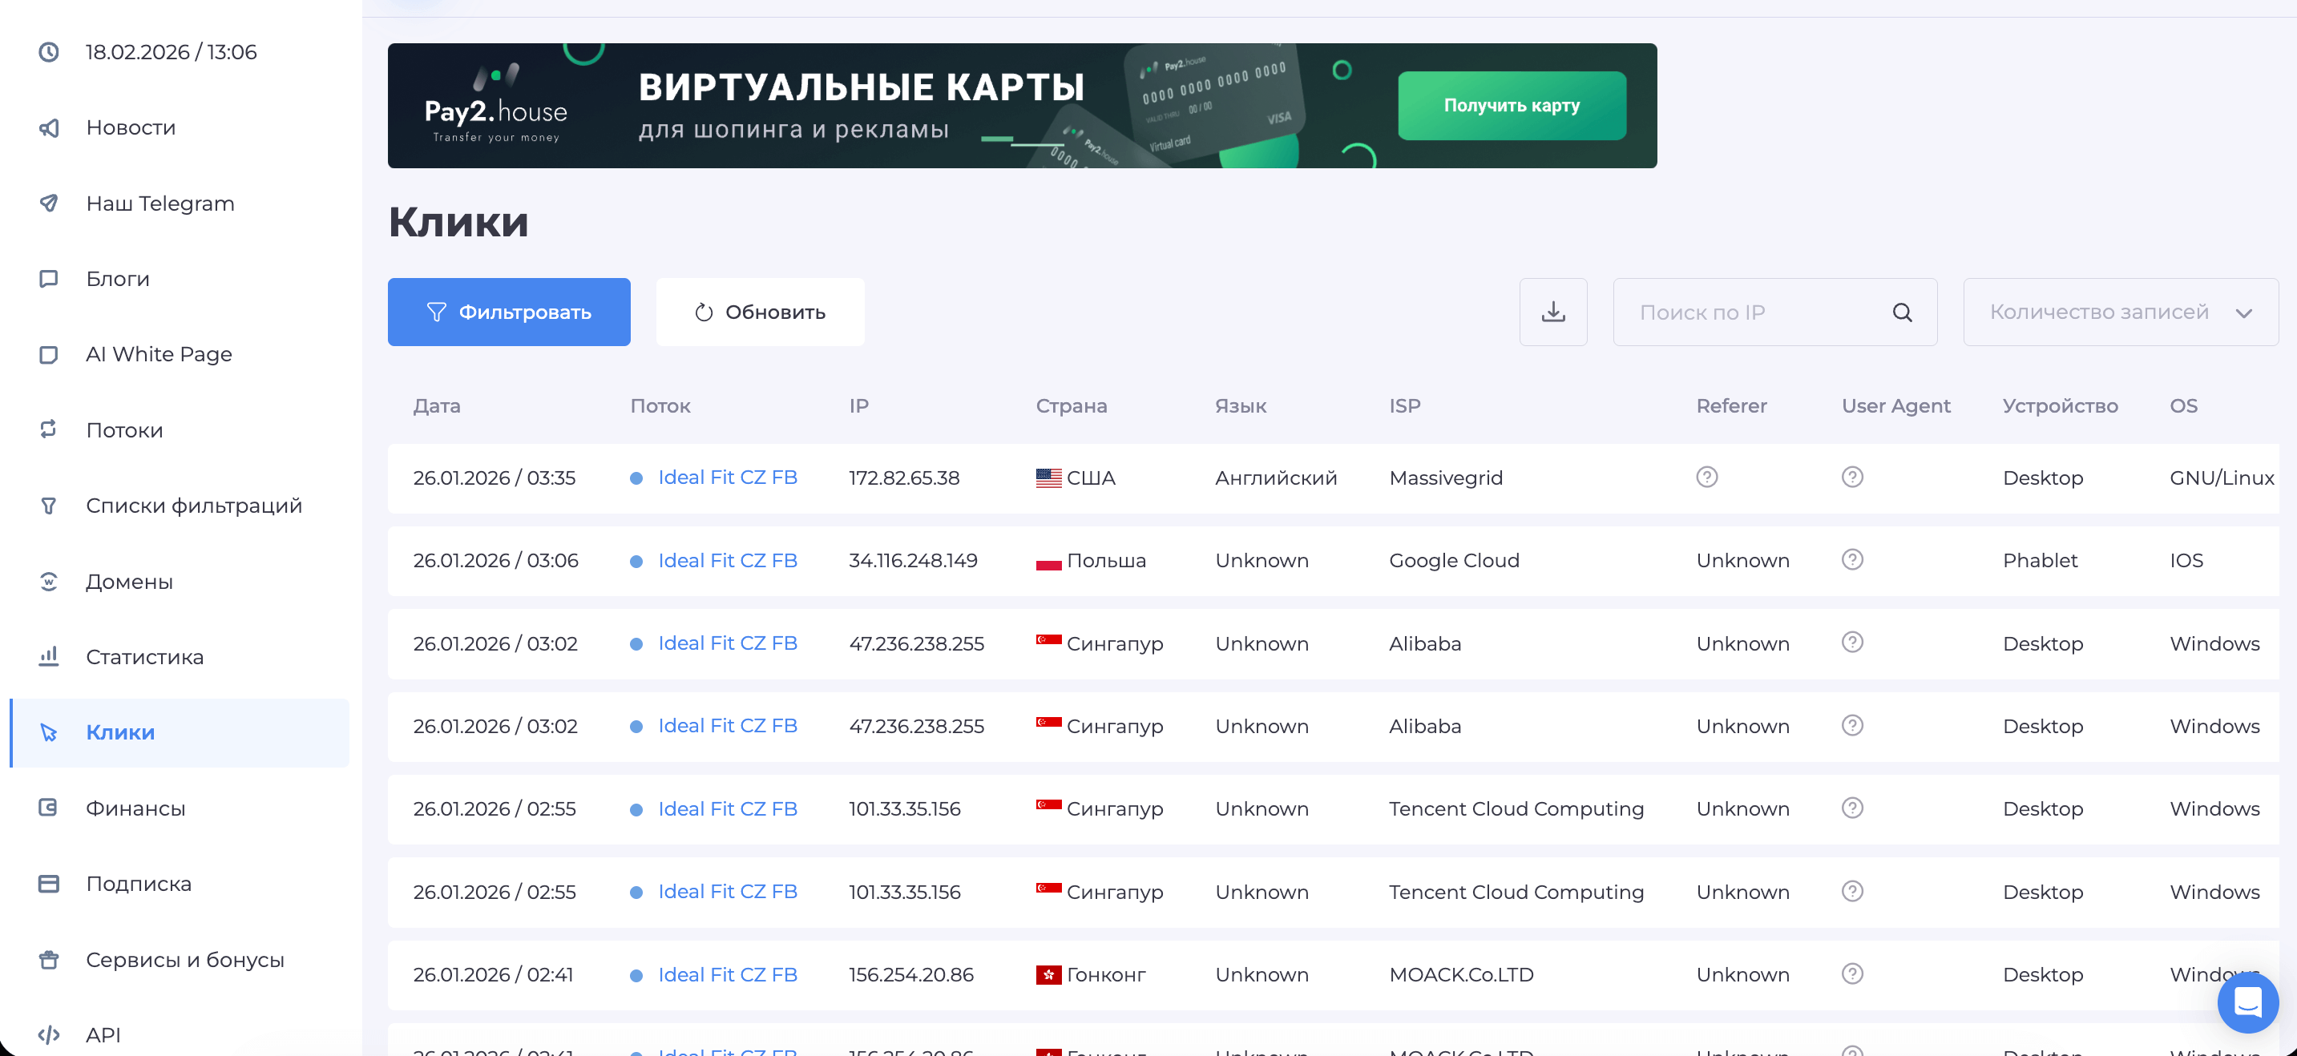Select the Потоки sidebar icon
The image size is (2297, 1056).
coord(49,429)
